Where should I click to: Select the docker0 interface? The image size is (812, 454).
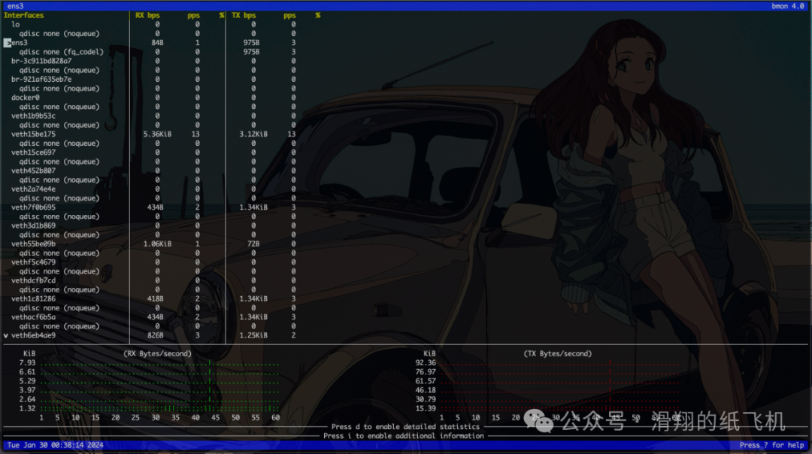click(26, 97)
